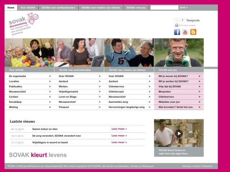Image resolution: width=230 pixels, height=172 pixels.
Task: Increase text size with plus button
Action: click(x=183, y=20)
